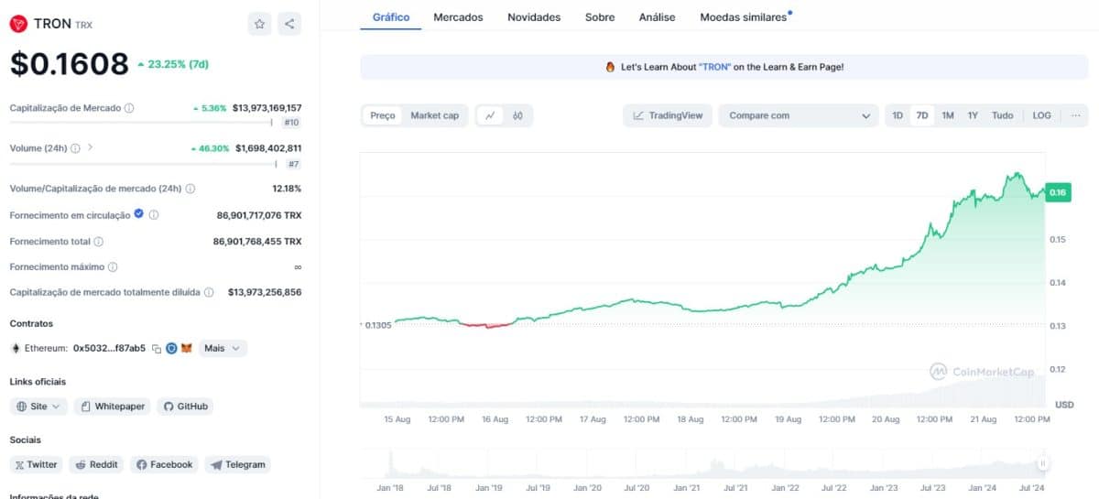This screenshot has width=1099, height=499.
Task: Open the Whitepaper link
Action: click(x=112, y=407)
